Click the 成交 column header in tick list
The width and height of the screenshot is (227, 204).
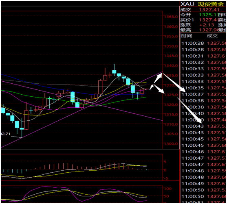click(x=212, y=36)
